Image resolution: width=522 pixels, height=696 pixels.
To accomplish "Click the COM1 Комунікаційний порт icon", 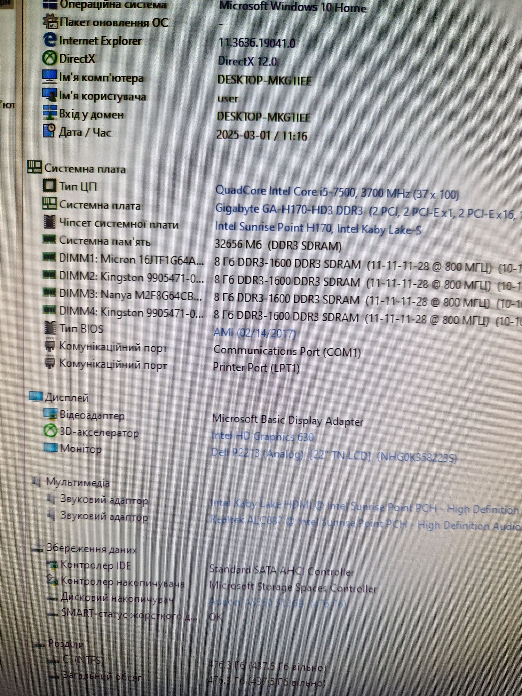I will [50, 346].
